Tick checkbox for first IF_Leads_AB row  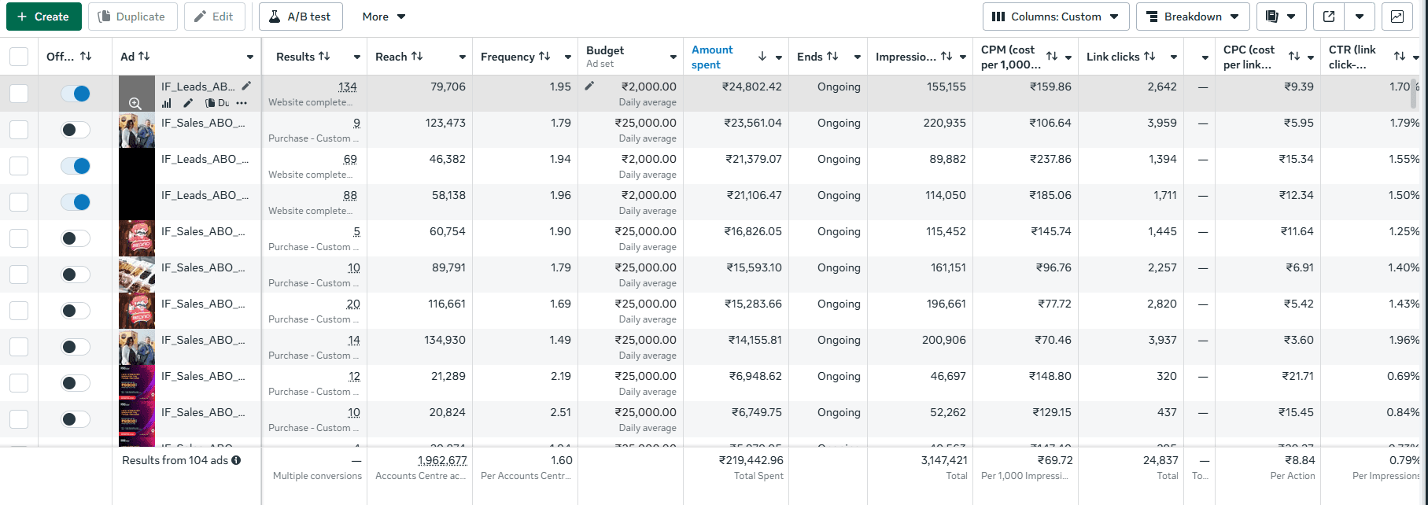(x=19, y=94)
